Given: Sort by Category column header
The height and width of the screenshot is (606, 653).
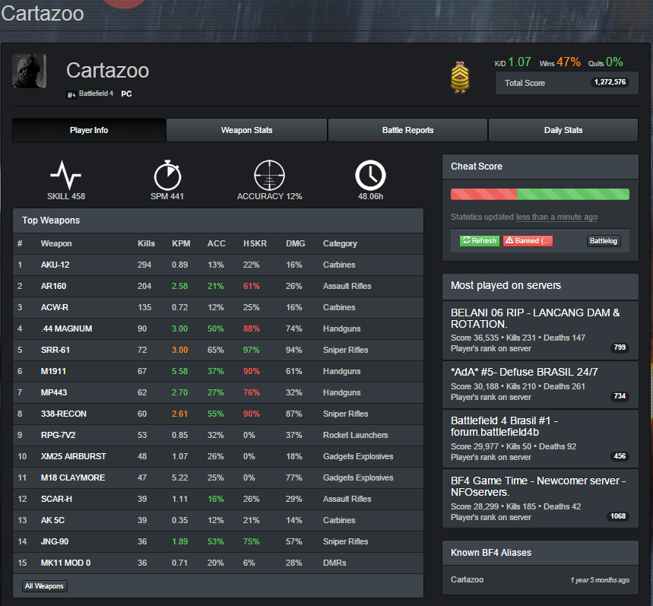Looking at the screenshot, I should (x=340, y=243).
